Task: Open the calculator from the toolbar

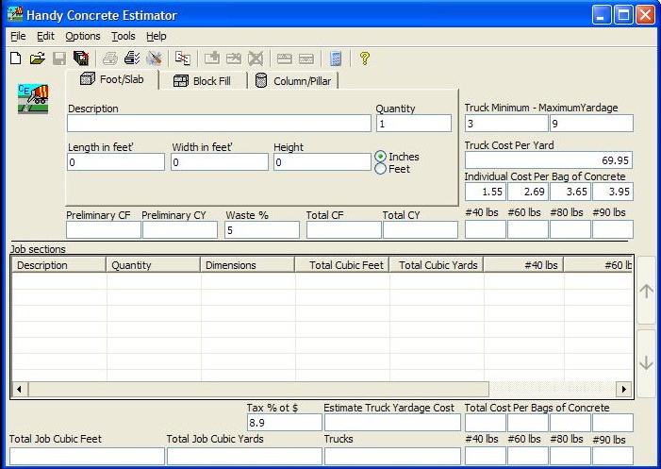Action: click(336, 59)
